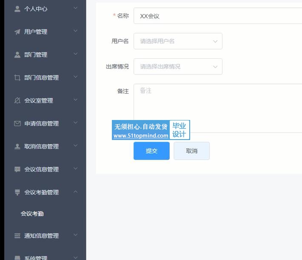Click the 取消信息管理 stamp icon
Viewport: 302px width, 260px height.
[x=17, y=146]
